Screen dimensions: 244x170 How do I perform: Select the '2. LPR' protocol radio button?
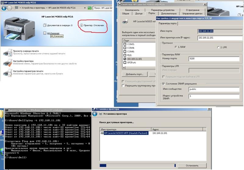point(218,47)
